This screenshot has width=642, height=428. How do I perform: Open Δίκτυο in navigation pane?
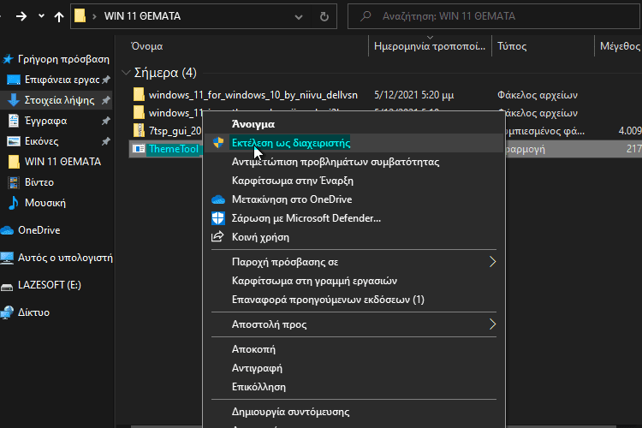point(33,312)
